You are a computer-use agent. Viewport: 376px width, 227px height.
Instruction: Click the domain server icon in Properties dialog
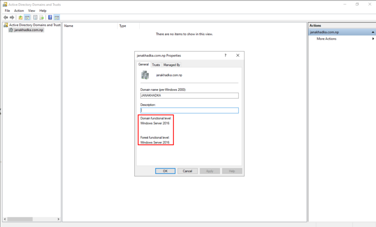pyautogui.click(x=145, y=75)
